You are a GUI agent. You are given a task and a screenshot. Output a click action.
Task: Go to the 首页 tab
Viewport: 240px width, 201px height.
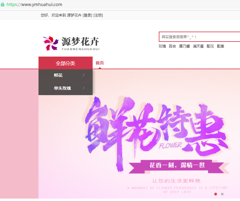[100, 63]
